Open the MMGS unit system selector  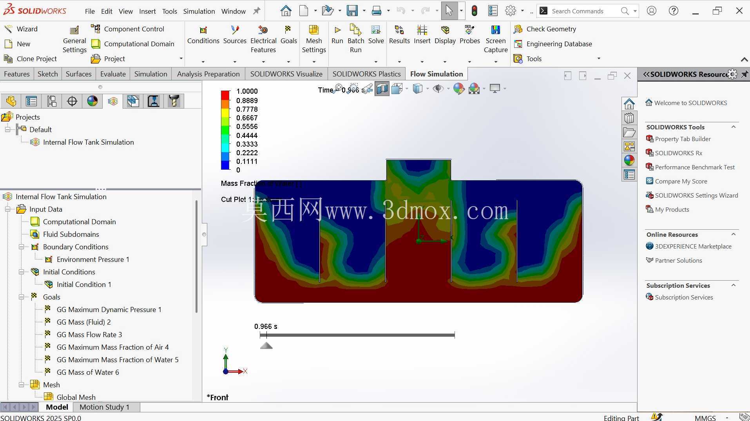pyautogui.click(x=705, y=418)
